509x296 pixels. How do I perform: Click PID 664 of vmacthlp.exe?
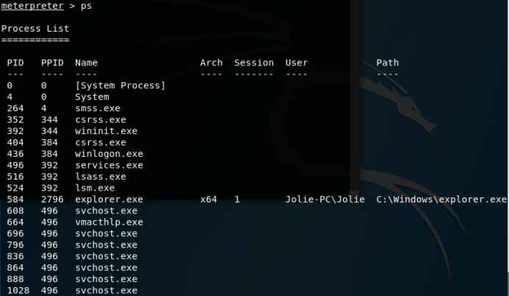[x=15, y=222]
